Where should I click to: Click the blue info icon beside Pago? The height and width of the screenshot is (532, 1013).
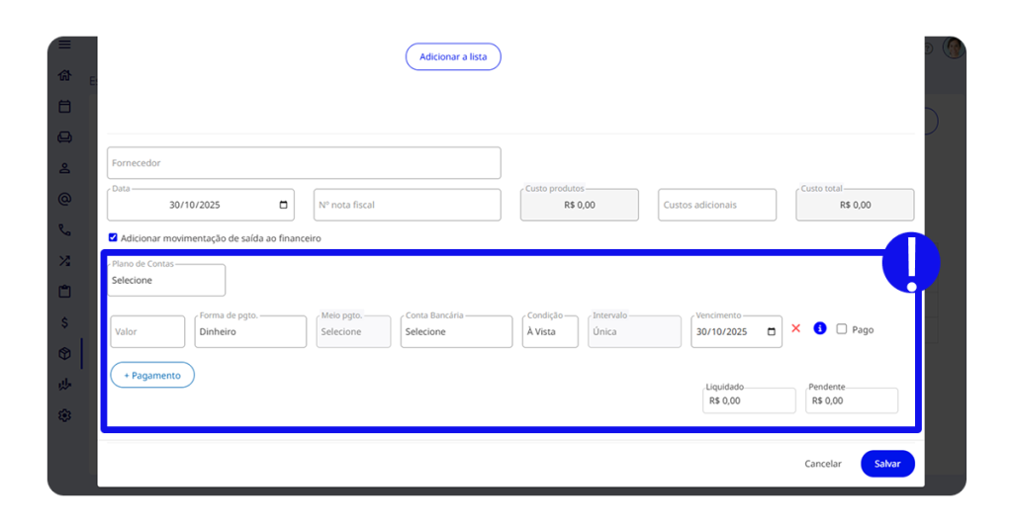819,329
